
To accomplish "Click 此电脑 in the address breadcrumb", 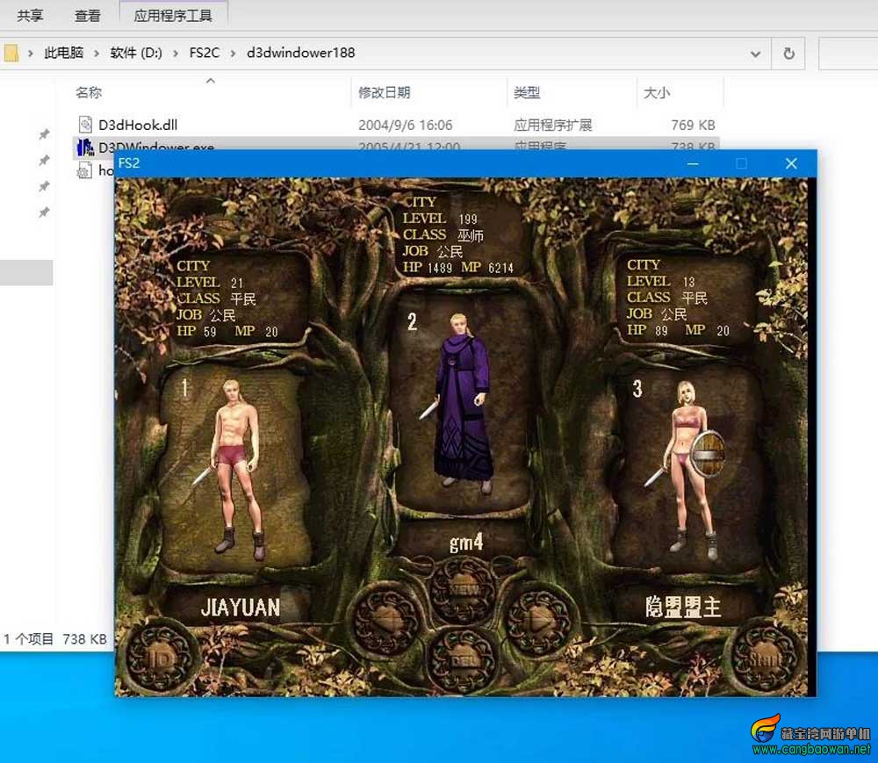I will click(64, 53).
